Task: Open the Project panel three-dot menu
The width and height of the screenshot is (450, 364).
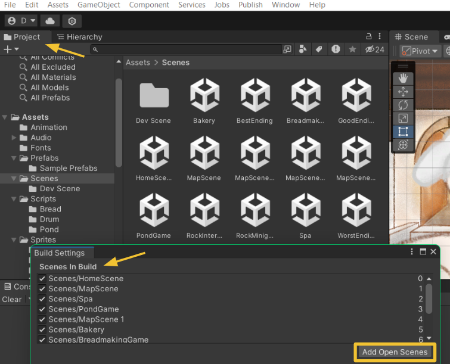Action: click(x=380, y=36)
